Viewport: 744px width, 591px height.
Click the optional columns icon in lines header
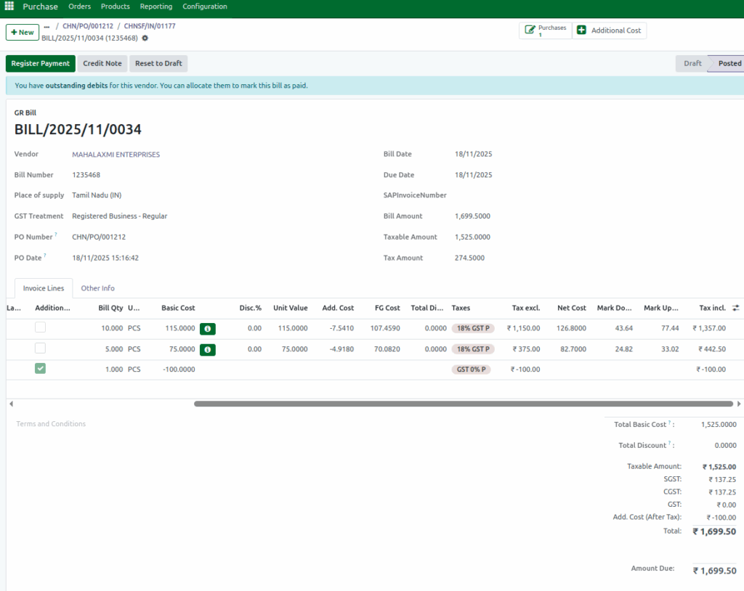click(x=735, y=307)
